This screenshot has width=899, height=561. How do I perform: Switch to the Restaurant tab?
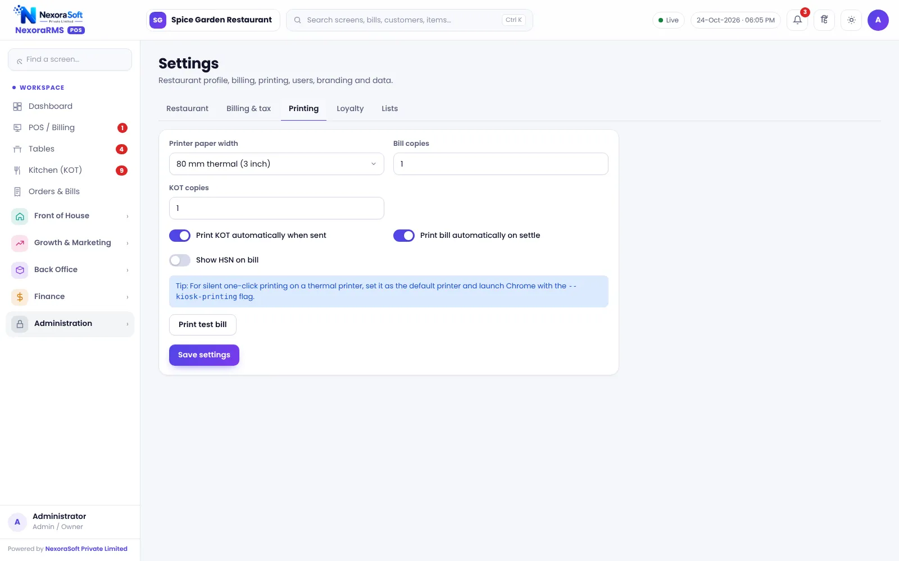pyautogui.click(x=187, y=109)
